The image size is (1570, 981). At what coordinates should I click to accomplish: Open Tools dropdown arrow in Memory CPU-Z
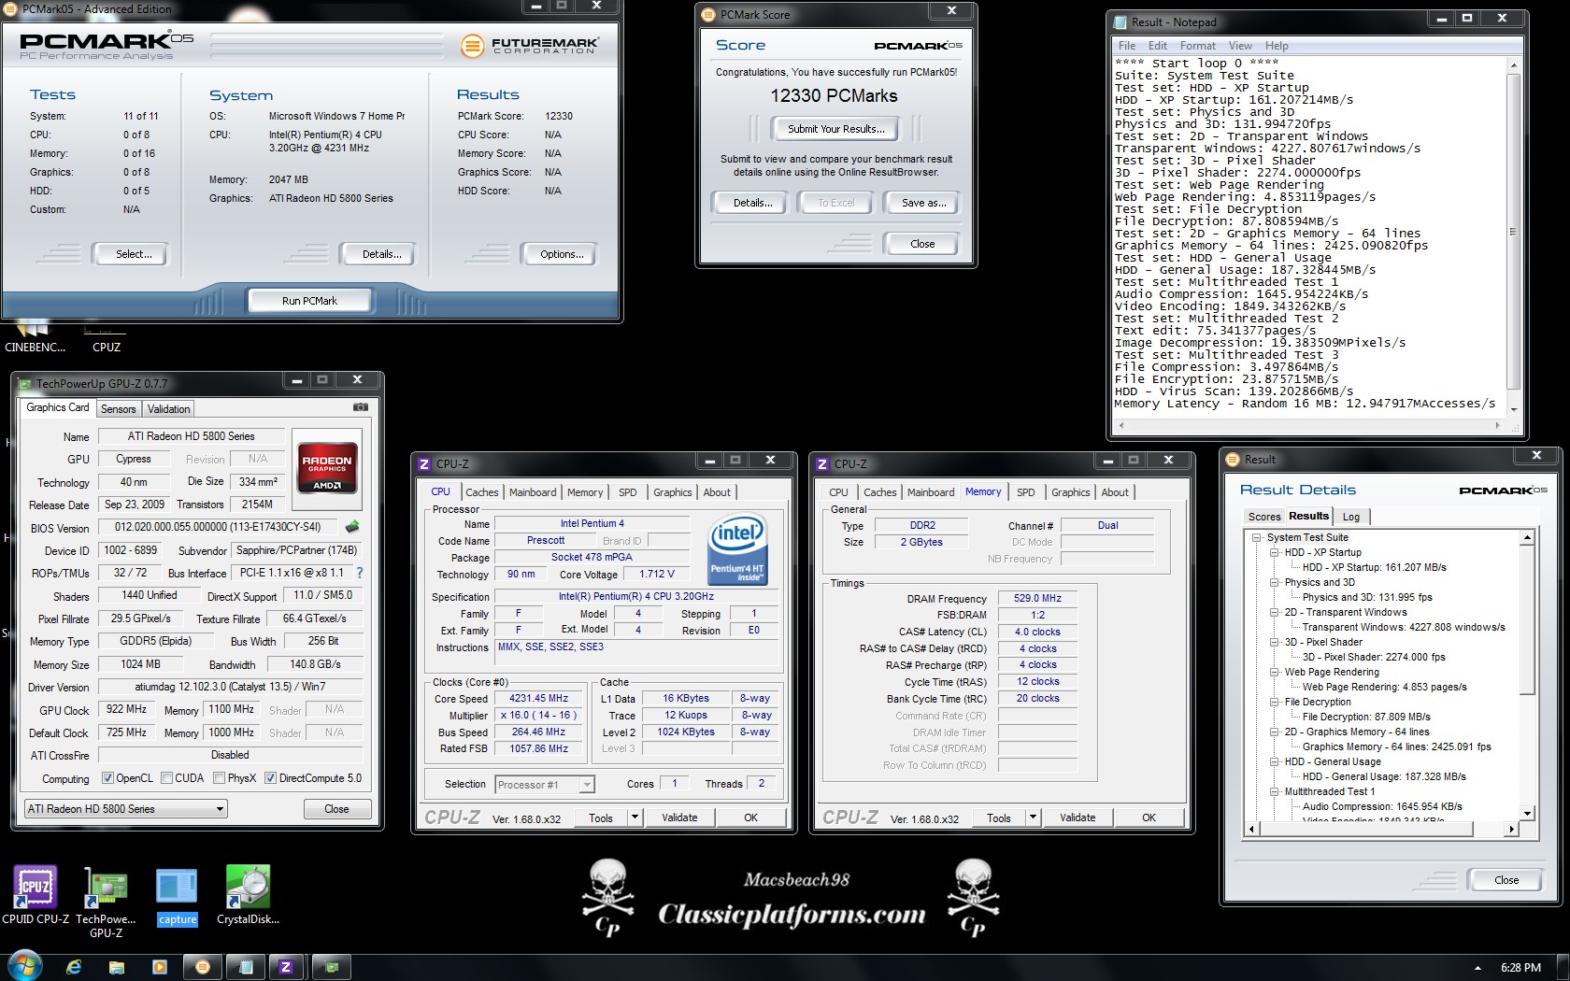pyautogui.click(x=1033, y=817)
